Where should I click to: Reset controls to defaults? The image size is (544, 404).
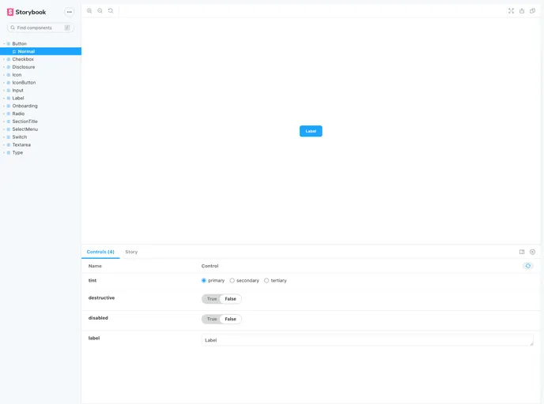click(x=528, y=266)
